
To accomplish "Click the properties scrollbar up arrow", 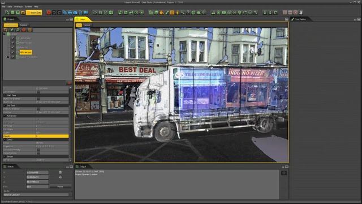I will click(70, 88).
